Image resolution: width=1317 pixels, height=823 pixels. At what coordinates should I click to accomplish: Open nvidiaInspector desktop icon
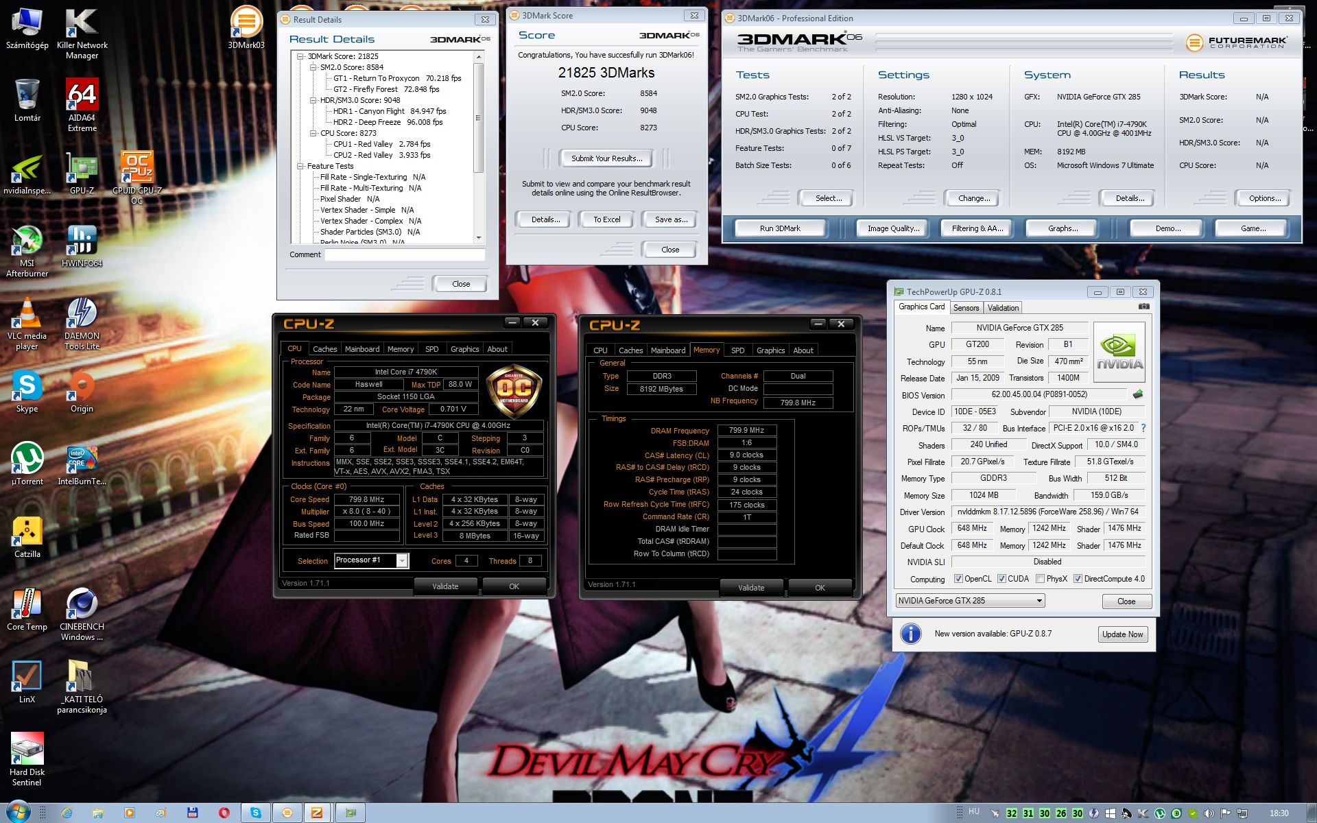(x=27, y=174)
